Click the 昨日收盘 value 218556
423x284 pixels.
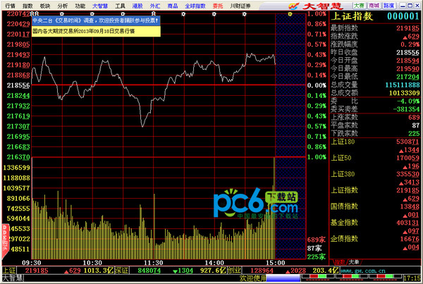point(408,52)
